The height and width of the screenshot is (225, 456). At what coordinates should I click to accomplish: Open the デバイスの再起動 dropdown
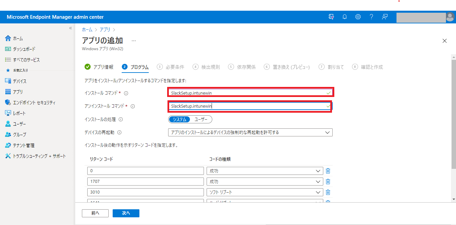tap(250, 132)
